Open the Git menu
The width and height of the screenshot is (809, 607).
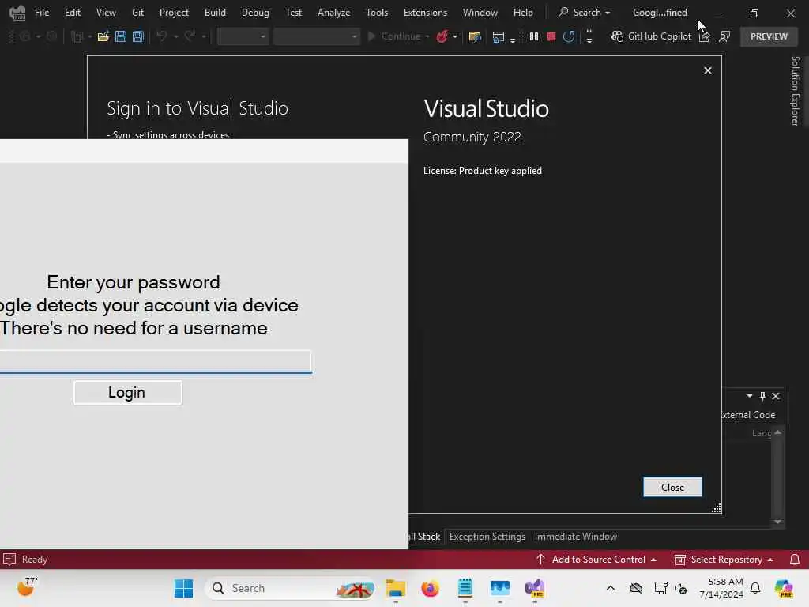click(x=137, y=13)
